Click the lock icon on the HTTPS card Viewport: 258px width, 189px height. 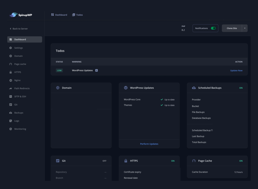point(126,161)
